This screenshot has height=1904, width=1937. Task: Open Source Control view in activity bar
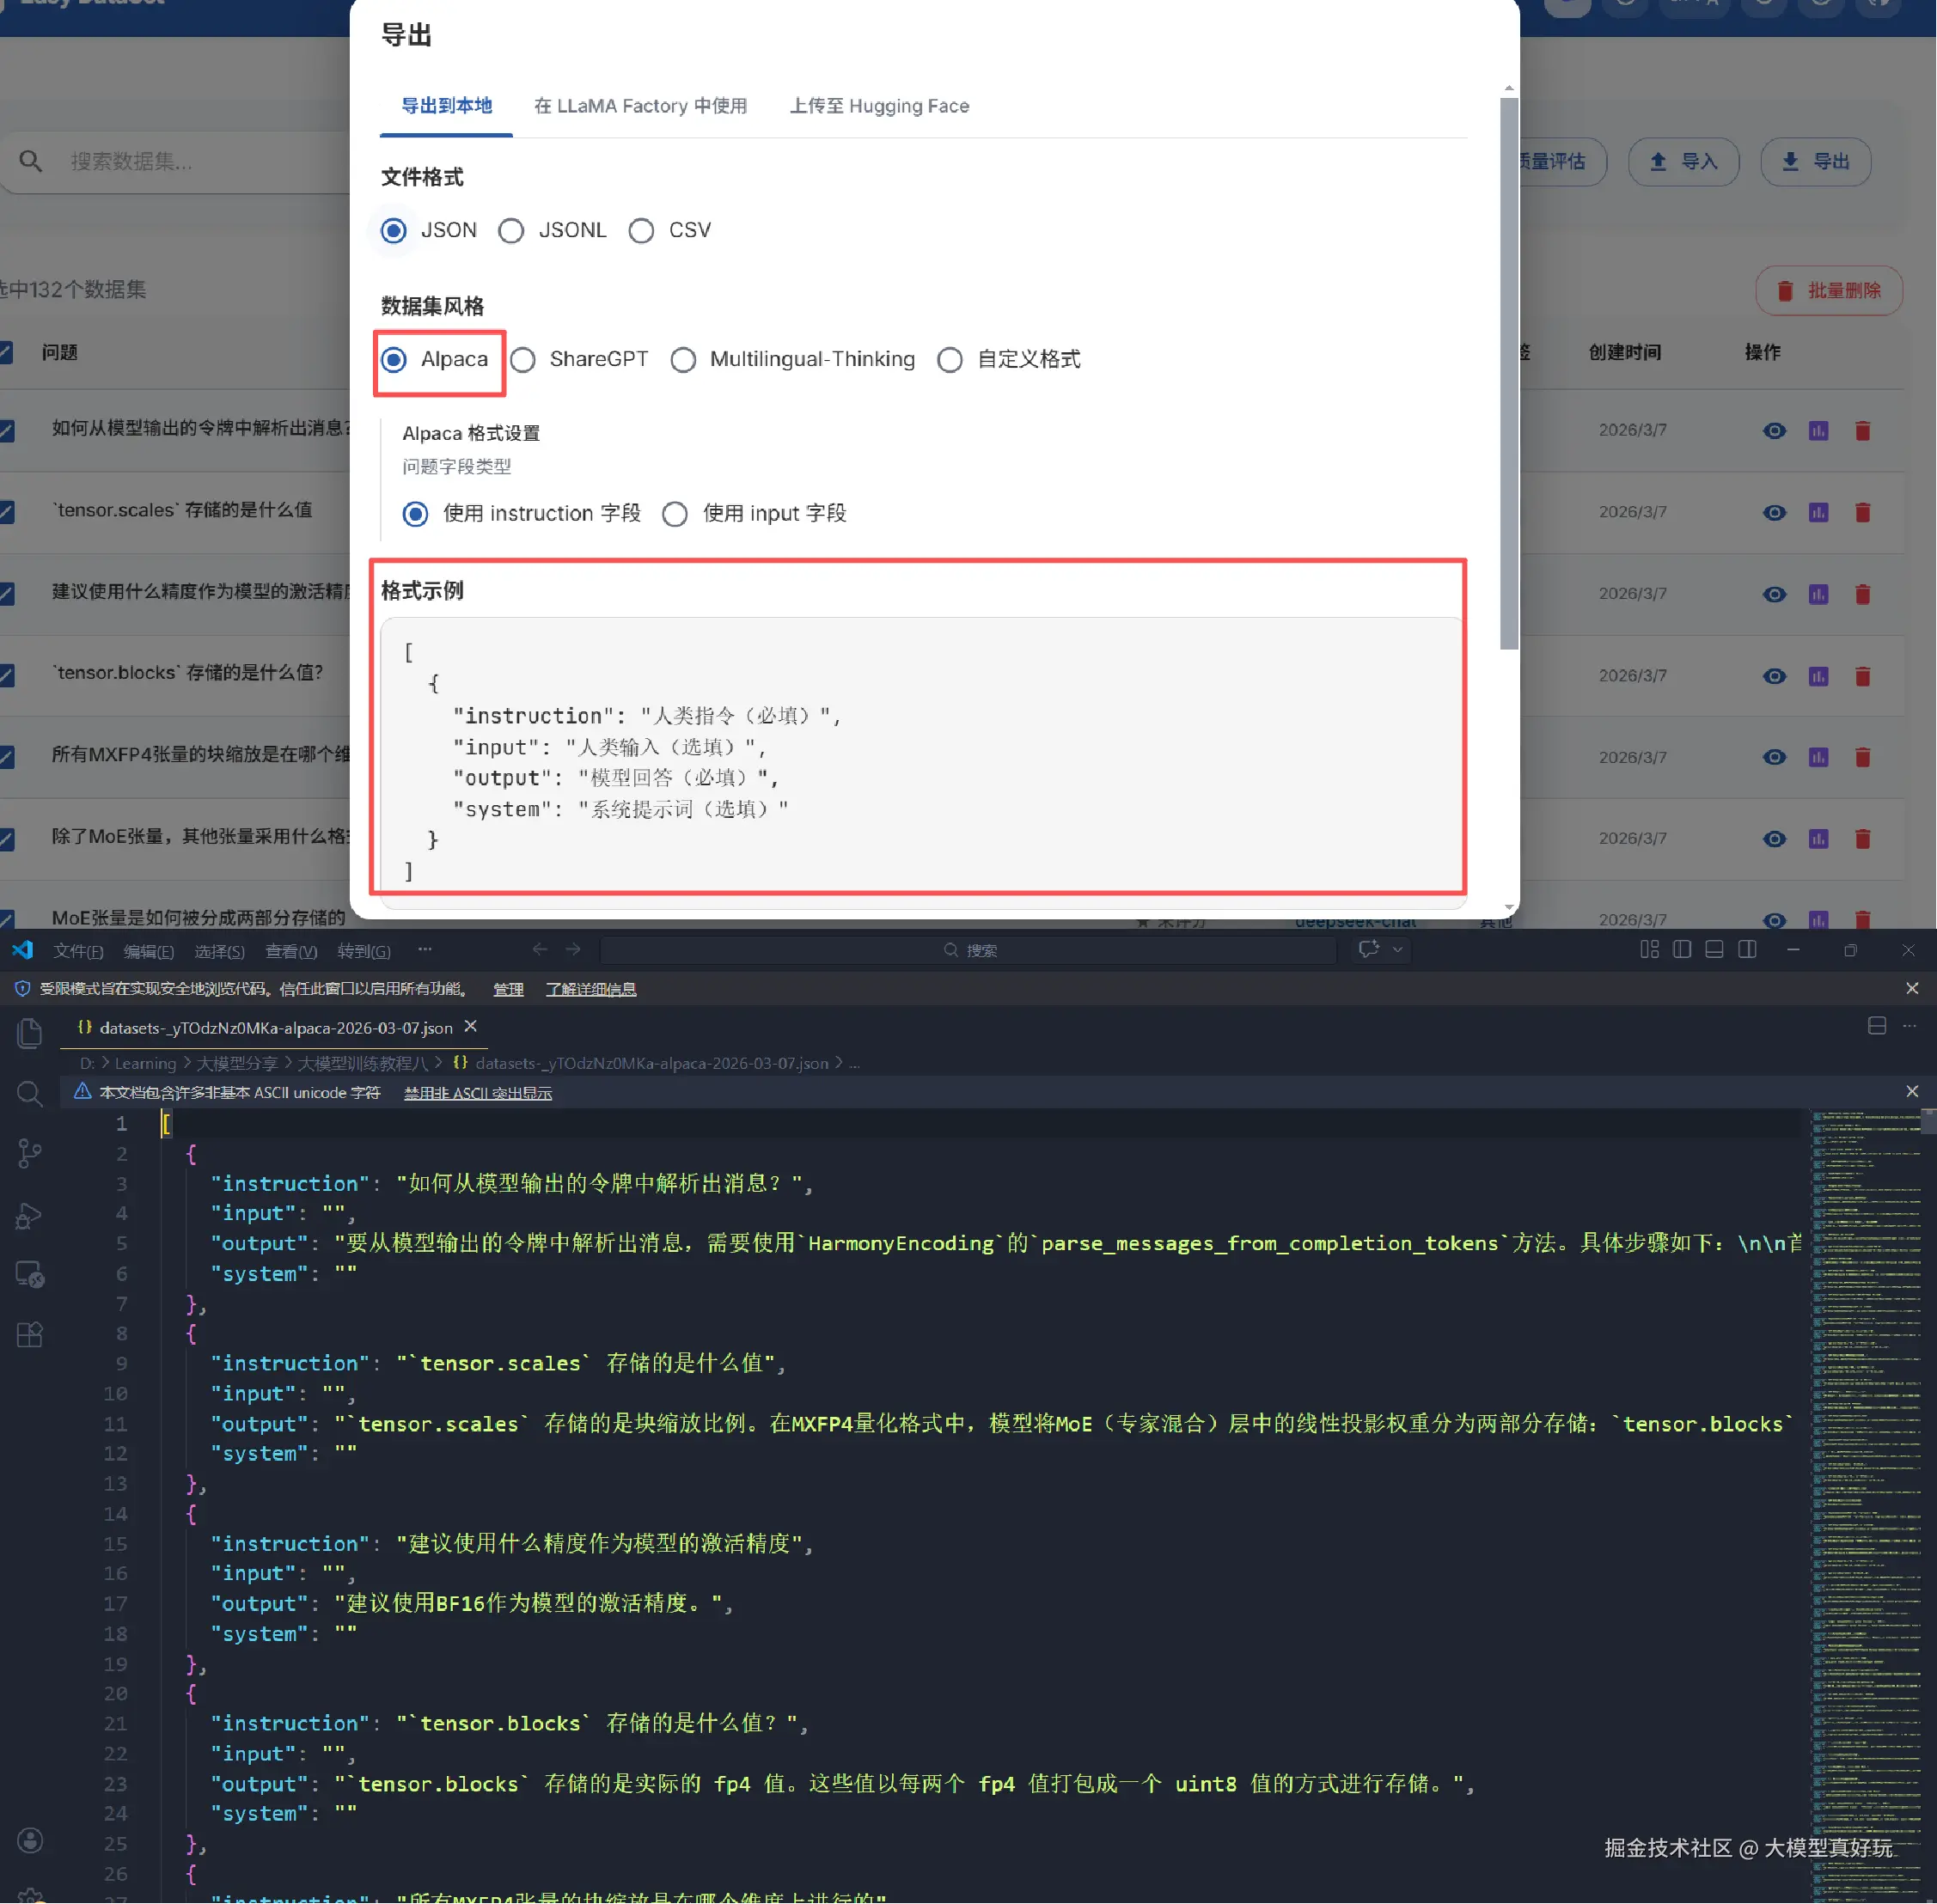(30, 1154)
